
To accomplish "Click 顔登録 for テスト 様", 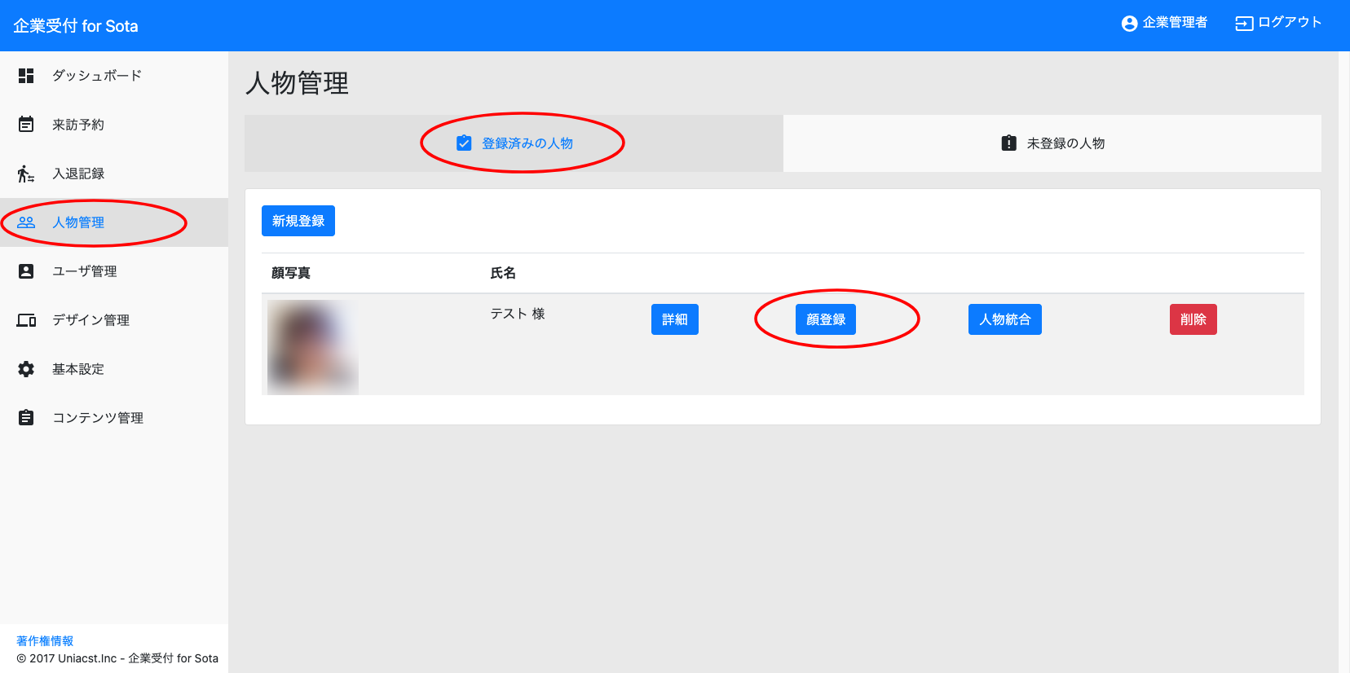I will coord(826,319).
